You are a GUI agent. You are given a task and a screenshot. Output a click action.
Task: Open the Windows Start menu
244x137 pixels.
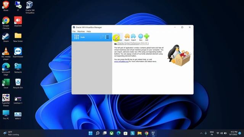90,133
